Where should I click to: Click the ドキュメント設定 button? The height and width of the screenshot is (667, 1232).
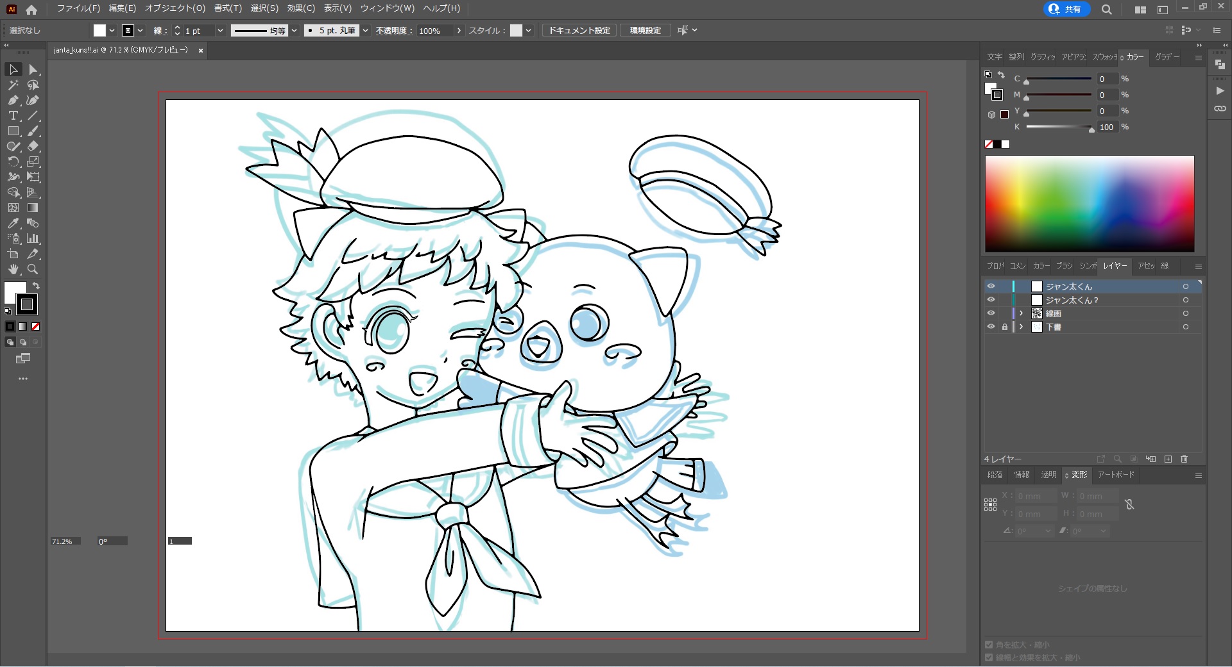(x=579, y=30)
